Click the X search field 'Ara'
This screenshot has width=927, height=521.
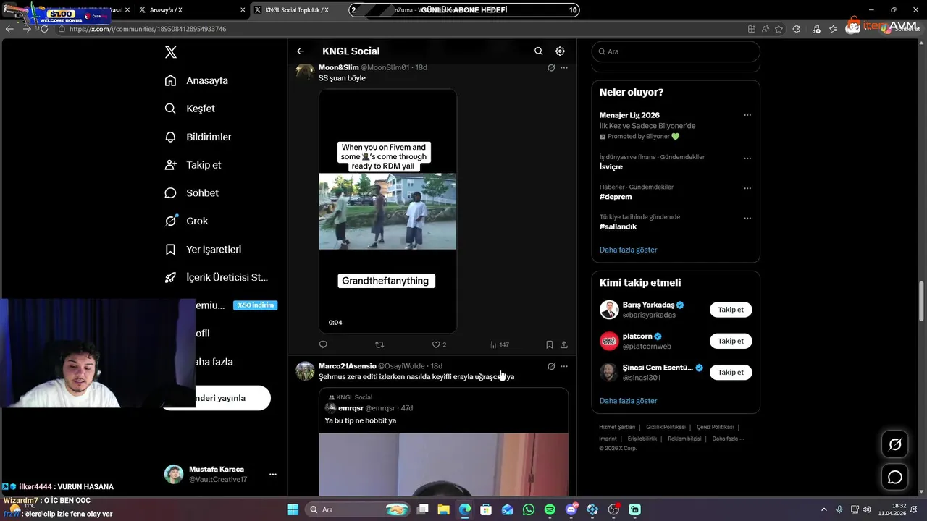(676, 51)
